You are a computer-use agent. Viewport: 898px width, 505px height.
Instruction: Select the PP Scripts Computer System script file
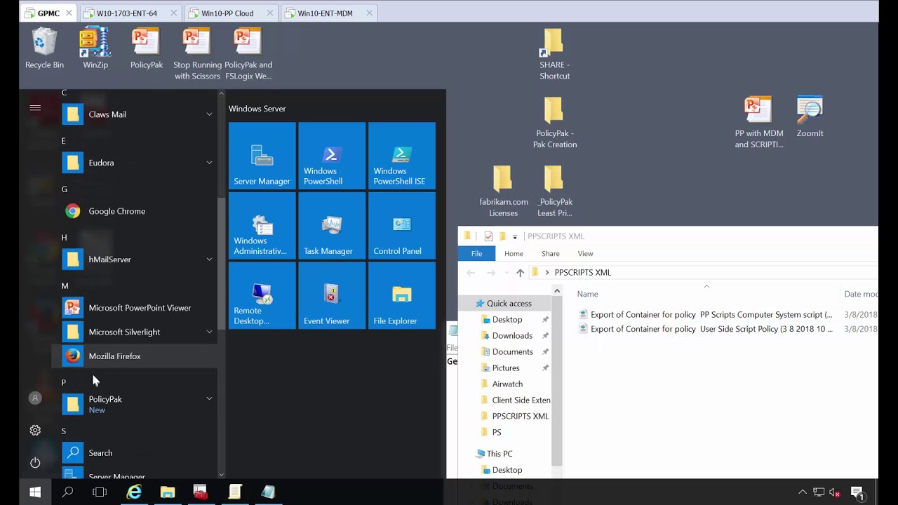coord(704,315)
